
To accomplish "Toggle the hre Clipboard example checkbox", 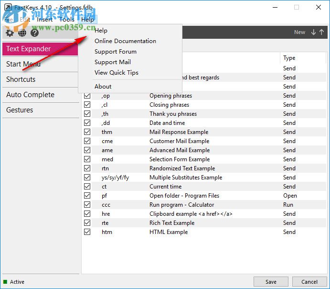I will (87, 214).
